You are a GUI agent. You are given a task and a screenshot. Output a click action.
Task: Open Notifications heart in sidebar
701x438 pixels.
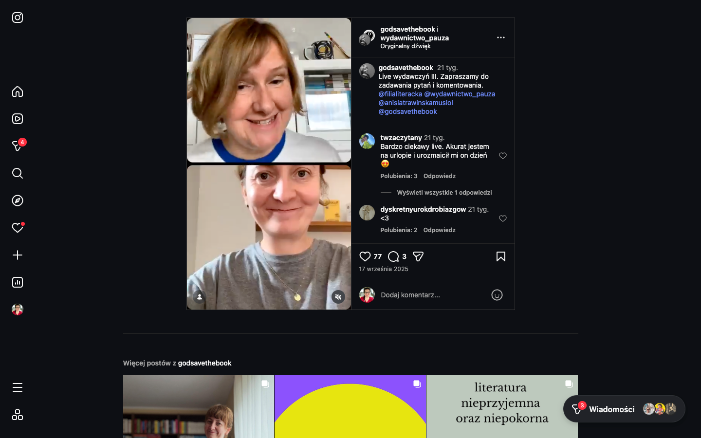point(18,228)
